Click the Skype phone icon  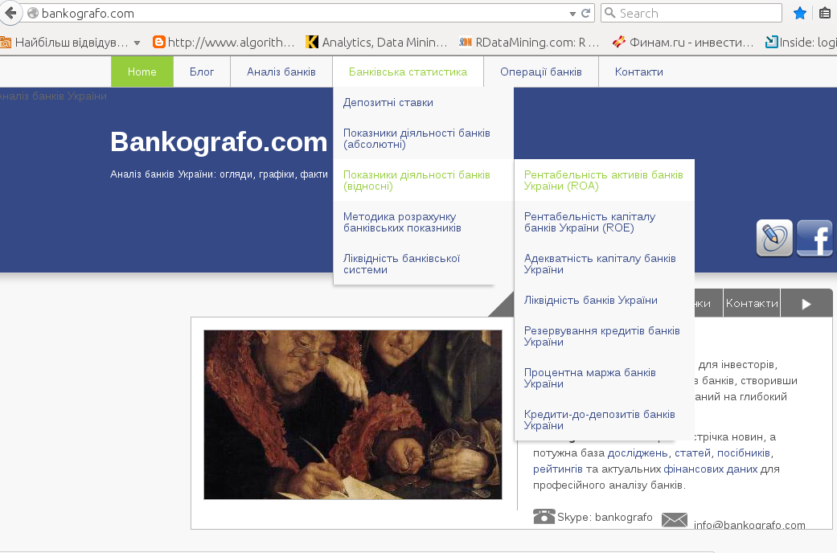544,516
